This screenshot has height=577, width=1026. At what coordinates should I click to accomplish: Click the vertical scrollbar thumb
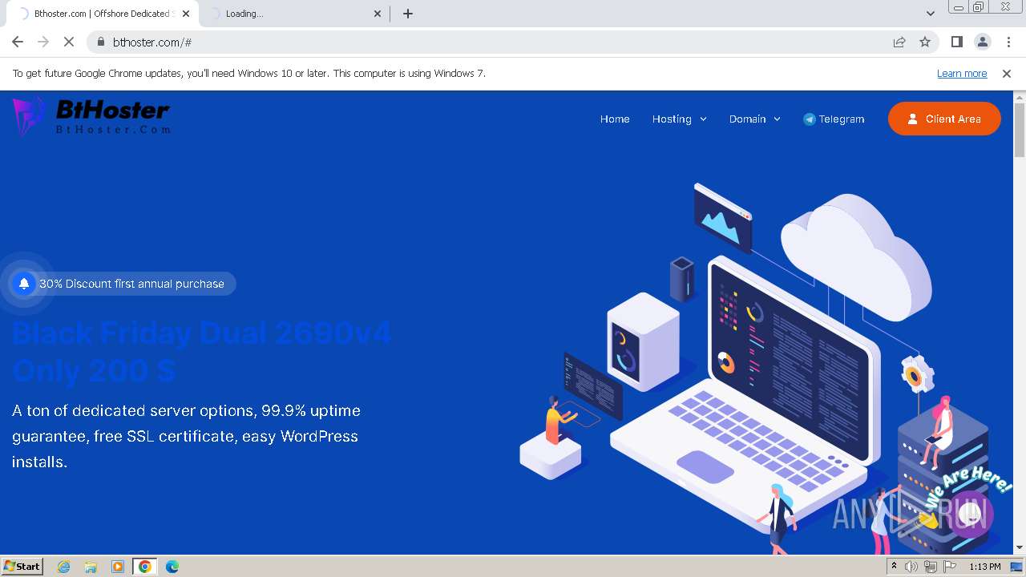pyautogui.click(x=1020, y=130)
